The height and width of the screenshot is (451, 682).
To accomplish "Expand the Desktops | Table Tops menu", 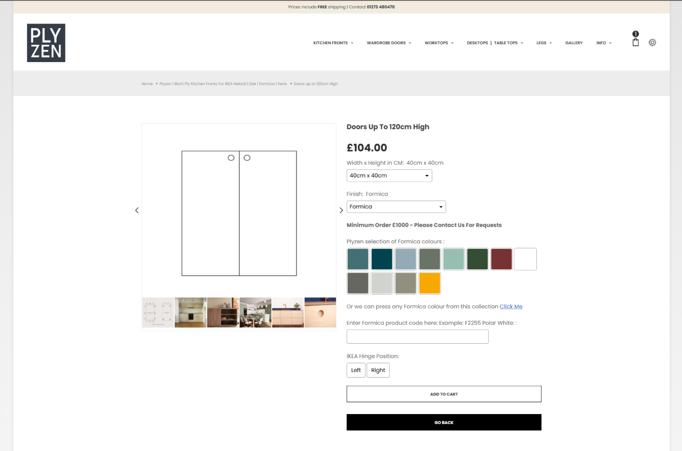I will click(x=495, y=43).
